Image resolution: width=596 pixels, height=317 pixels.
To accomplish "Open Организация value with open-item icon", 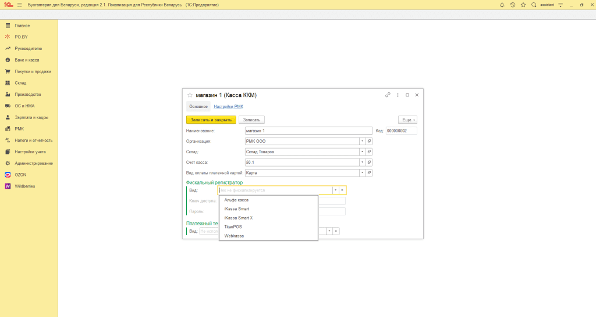I will click(369, 141).
